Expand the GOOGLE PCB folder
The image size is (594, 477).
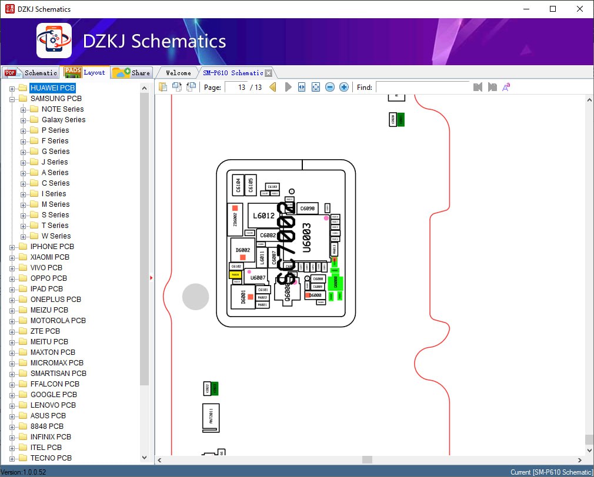[12, 395]
